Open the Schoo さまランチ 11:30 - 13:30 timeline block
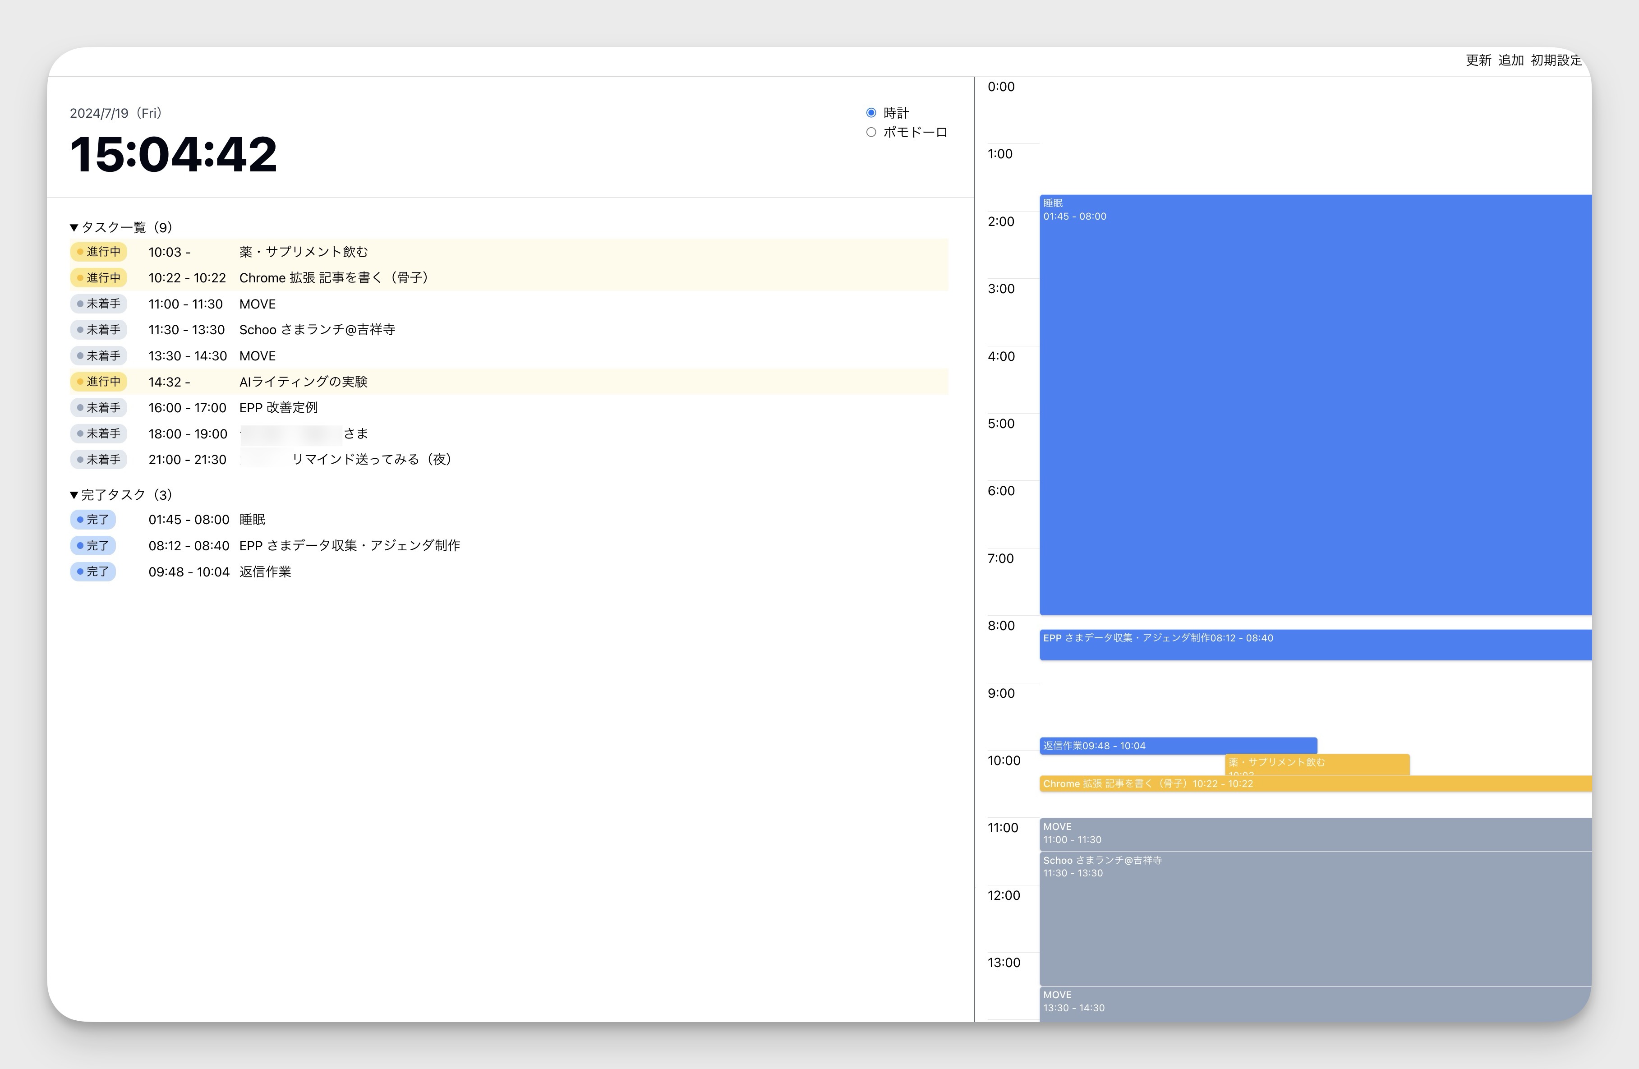This screenshot has height=1069, width=1639. pyautogui.click(x=1315, y=919)
